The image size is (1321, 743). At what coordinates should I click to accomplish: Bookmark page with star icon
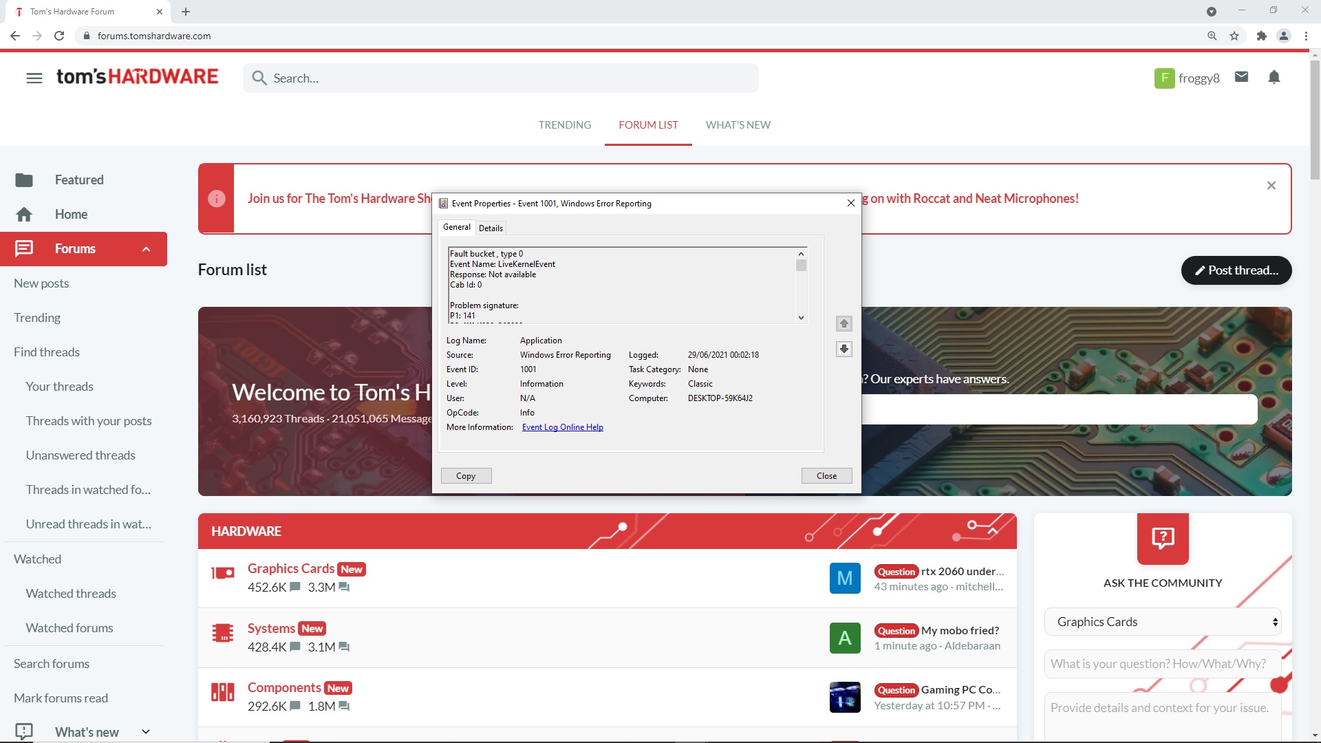1234,36
